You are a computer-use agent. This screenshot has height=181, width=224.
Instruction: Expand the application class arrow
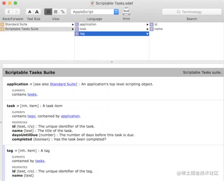[147, 25]
